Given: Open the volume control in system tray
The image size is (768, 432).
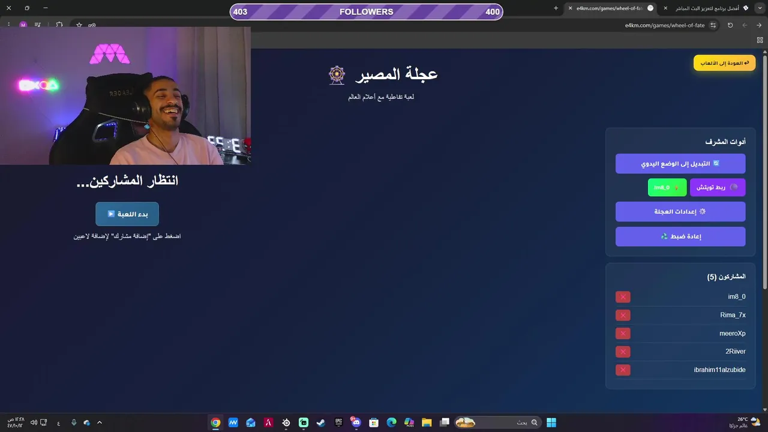Looking at the screenshot, I should coord(34,422).
